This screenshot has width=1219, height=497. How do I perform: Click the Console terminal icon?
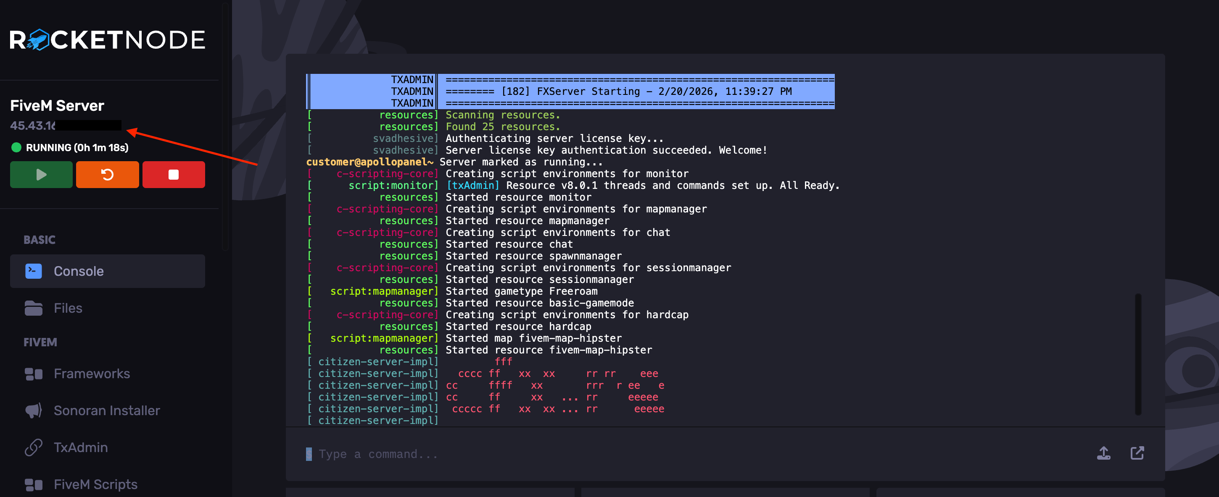tap(34, 271)
